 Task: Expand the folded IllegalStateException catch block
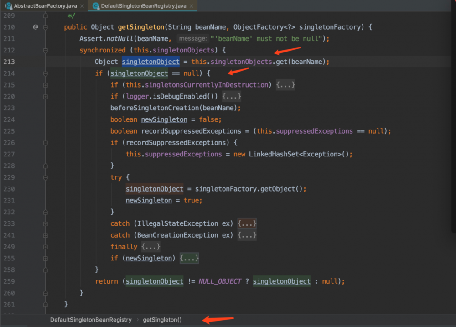pyautogui.click(x=247, y=223)
